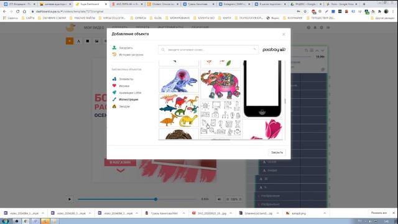Screen dimensions: 398x224
Task: Click the Pixabay logo
Action: coord(274,50)
